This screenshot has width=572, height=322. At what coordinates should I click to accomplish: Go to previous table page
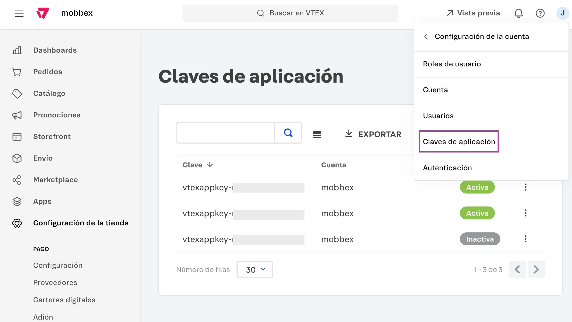(x=517, y=269)
